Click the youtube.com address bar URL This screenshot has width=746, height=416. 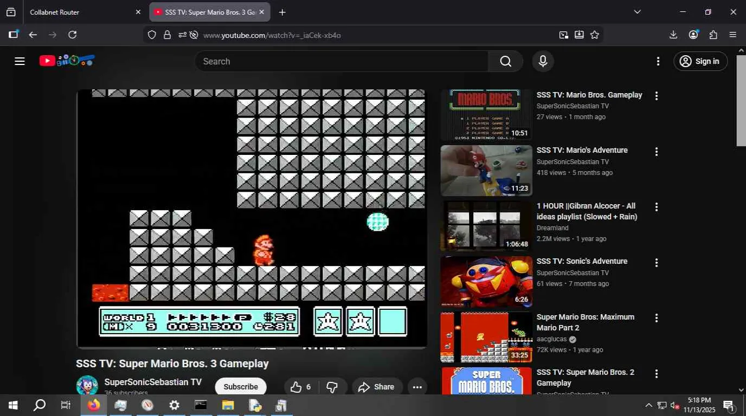(x=272, y=35)
